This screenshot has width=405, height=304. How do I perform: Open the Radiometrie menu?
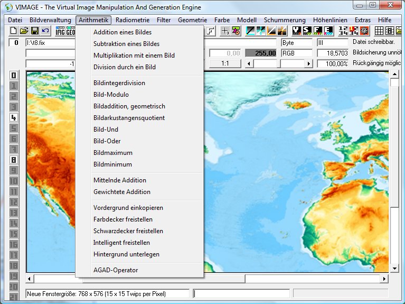coord(132,20)
